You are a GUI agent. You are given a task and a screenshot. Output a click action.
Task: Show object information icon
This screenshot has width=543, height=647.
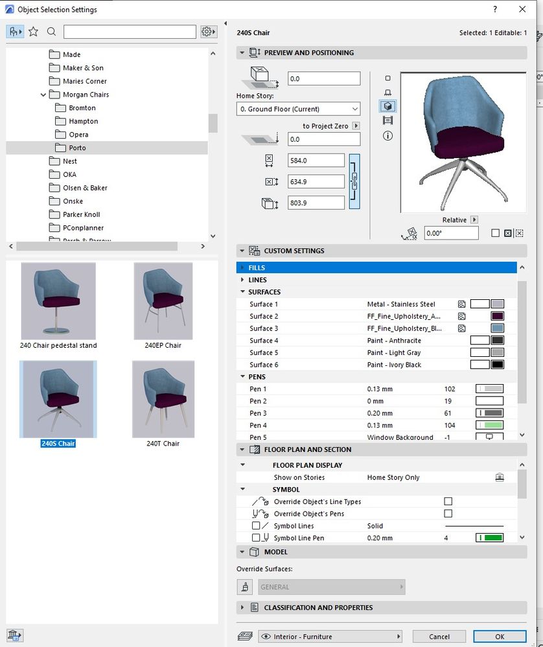(387, 136)
